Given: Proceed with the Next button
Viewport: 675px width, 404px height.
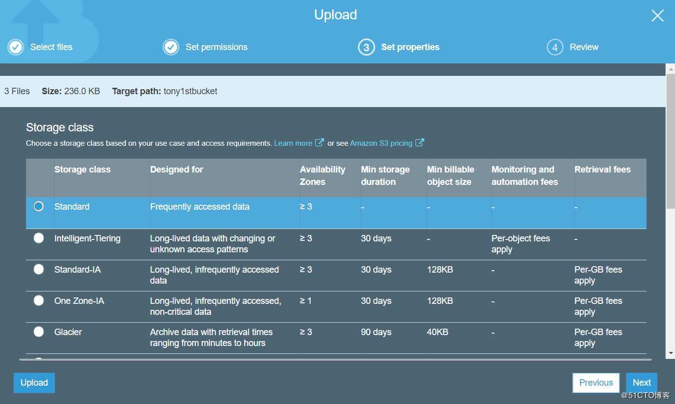Looking at the screenshot, I should click(x=642, y=383).
